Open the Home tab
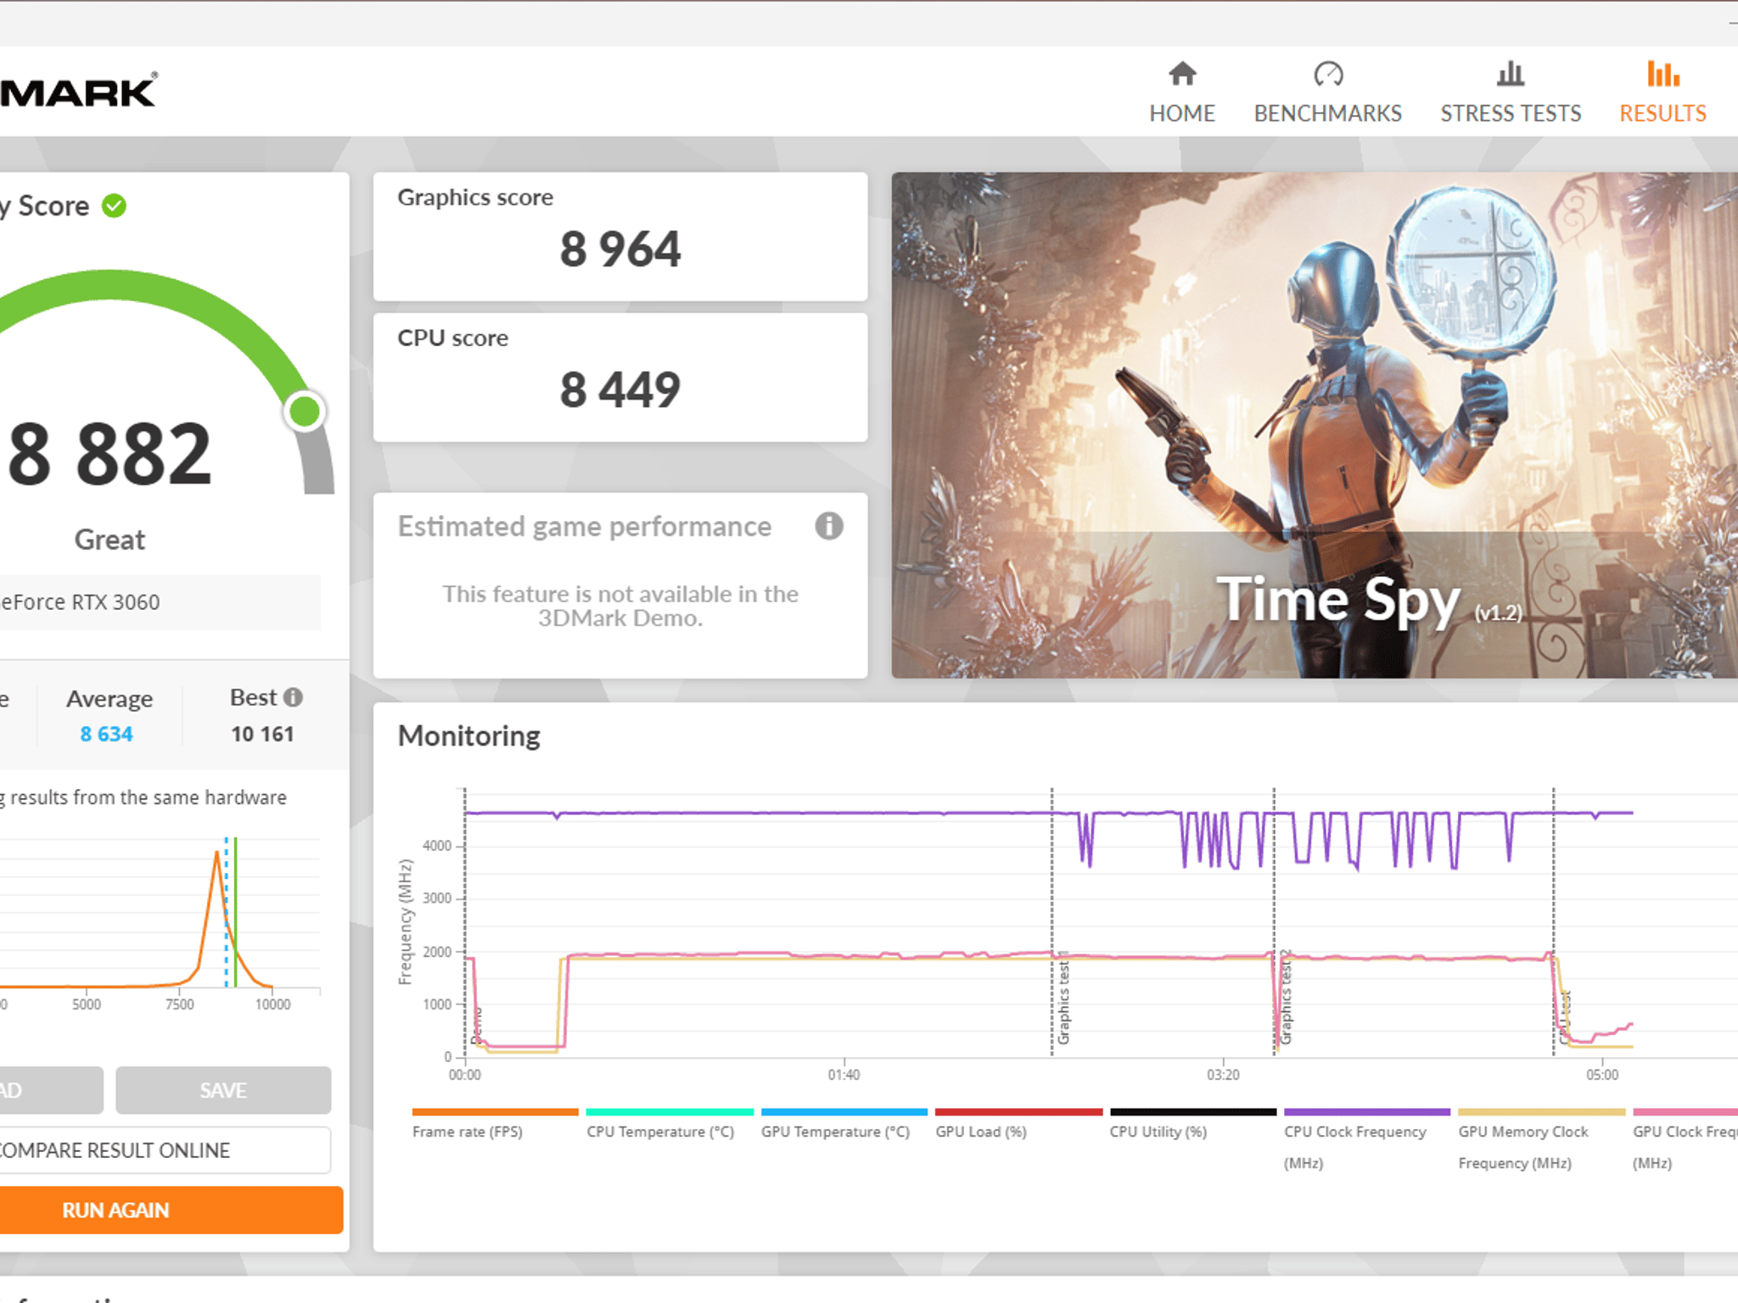Image resolution: width=1738 pixels, height=1303 pixels. 1181,92
